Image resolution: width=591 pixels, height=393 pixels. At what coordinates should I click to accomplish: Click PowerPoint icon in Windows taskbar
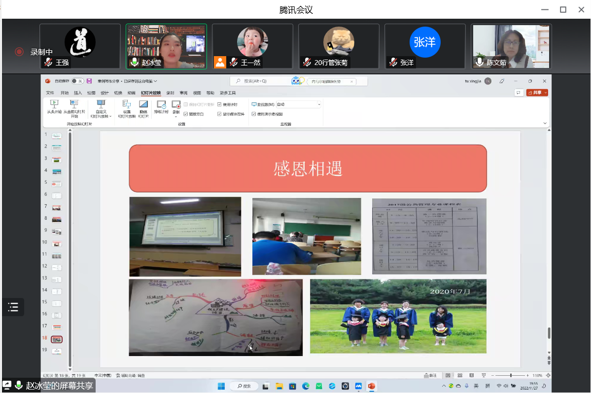click(x=372, y=386)
